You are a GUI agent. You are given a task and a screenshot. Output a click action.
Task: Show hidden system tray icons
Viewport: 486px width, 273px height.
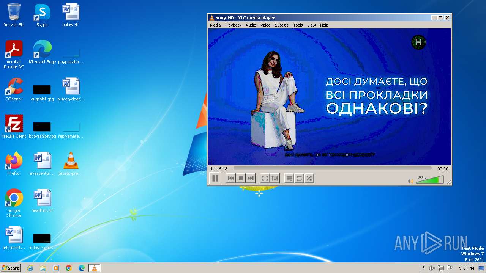pyautogui.click(x=423, y=268)
